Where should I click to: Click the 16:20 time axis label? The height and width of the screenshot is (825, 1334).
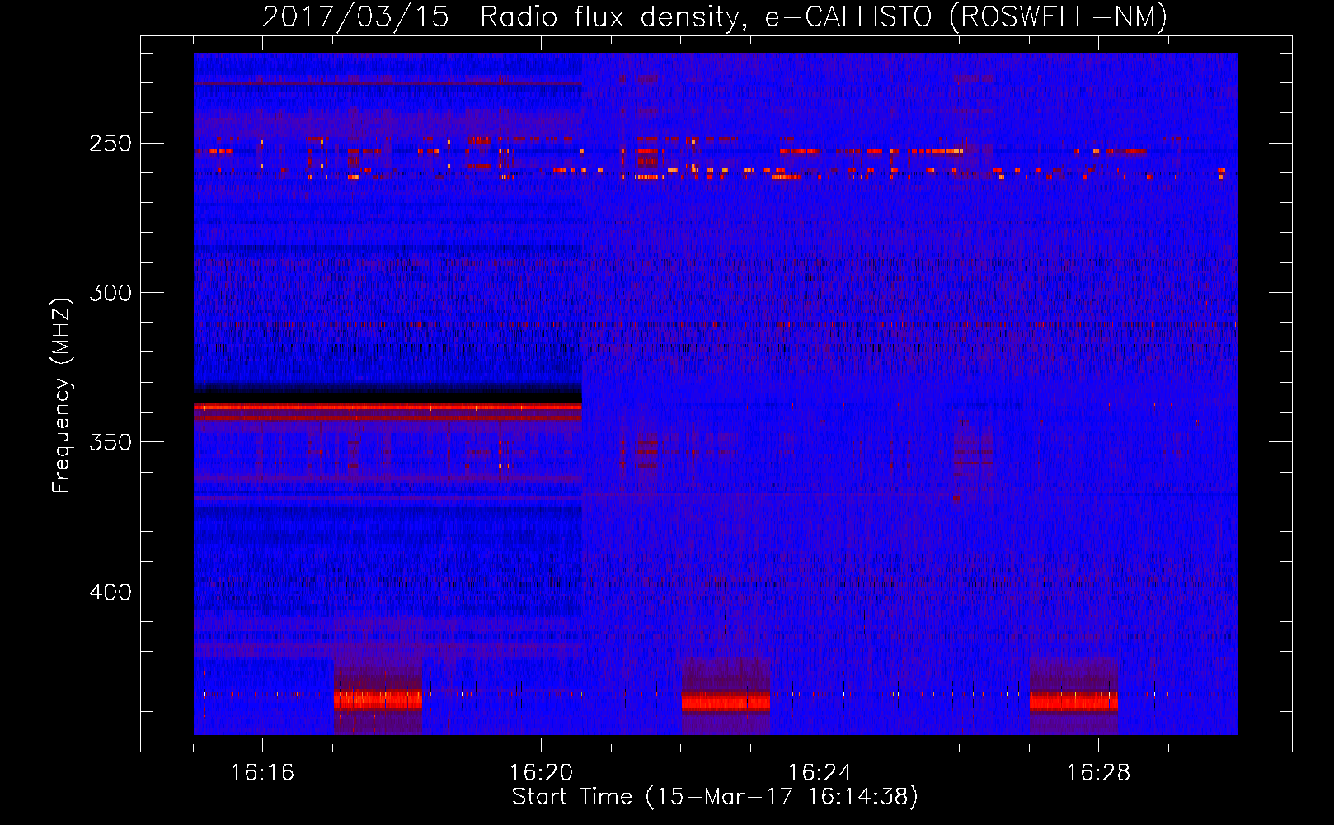point(541,772)
